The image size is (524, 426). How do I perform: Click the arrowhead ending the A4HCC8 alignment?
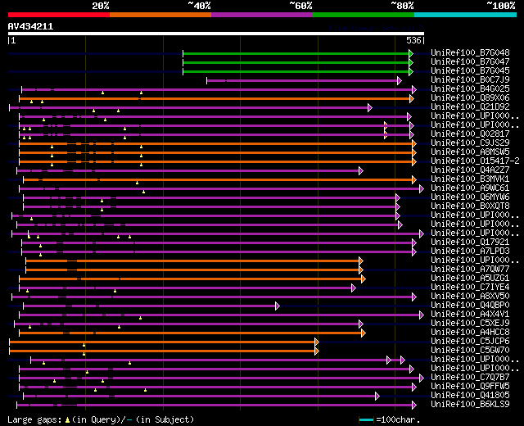364,333
